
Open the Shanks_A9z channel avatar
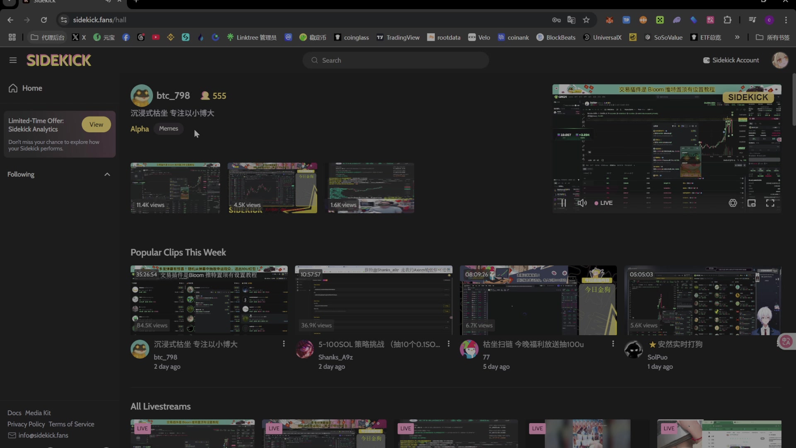pyautogui.click(x=305, y=349)
